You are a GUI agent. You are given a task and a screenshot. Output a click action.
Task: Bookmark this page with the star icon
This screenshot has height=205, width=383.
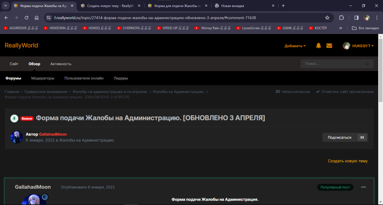click(327, 18)
